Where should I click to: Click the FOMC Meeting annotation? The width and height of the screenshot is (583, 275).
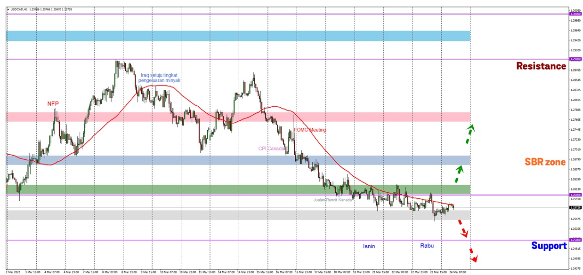tap(309, 130)
